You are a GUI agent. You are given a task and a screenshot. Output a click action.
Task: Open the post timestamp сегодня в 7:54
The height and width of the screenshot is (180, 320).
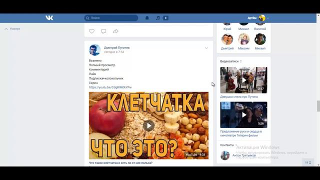[x=114, y=52]
